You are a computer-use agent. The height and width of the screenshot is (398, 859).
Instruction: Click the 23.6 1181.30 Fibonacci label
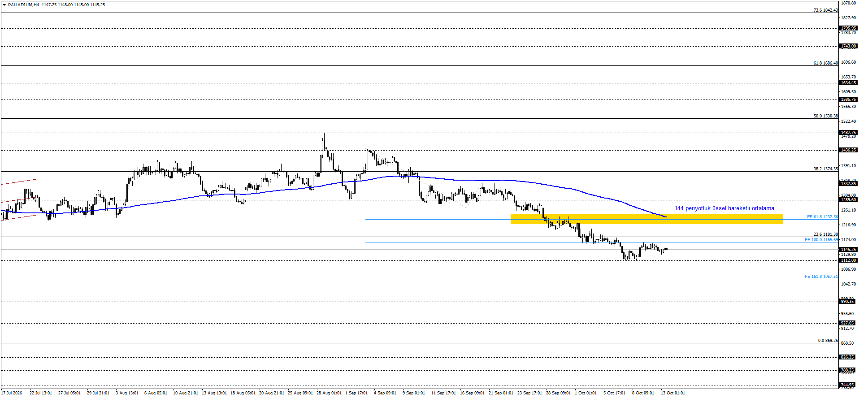click(x=825, y=234)
